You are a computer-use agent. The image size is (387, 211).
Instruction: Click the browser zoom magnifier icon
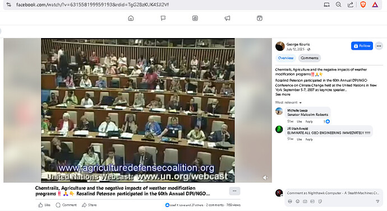(339, 4)
